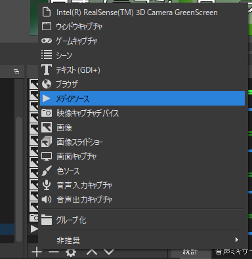Click the stacked images icon for 画像スライドショー
252x259 pixels.
pyautogui.click(x=47, y=142)
